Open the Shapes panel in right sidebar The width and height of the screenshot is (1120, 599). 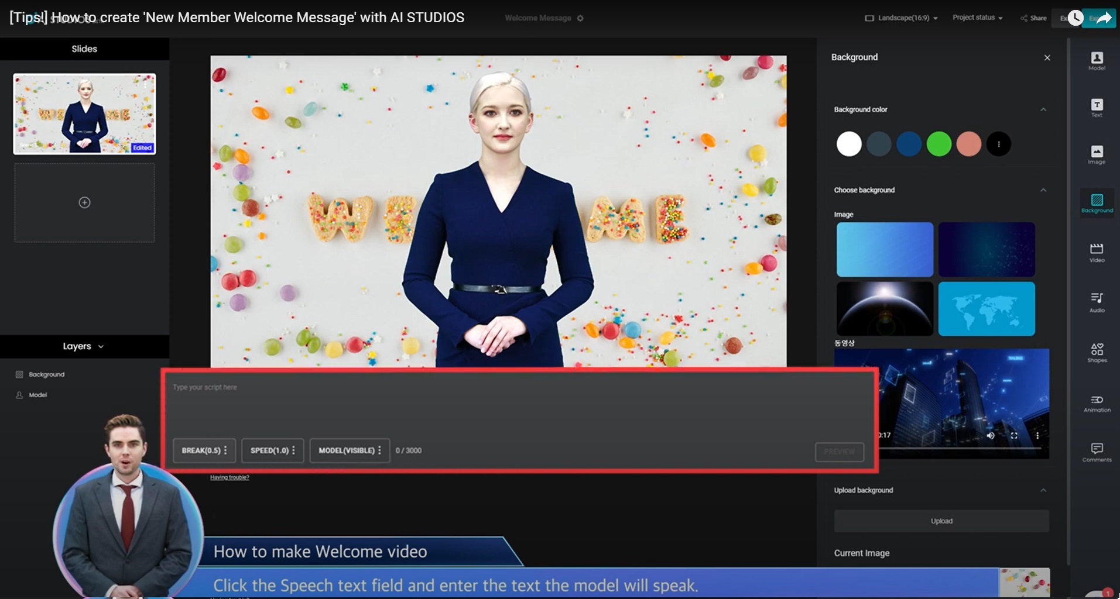(x=1097, y=353)
